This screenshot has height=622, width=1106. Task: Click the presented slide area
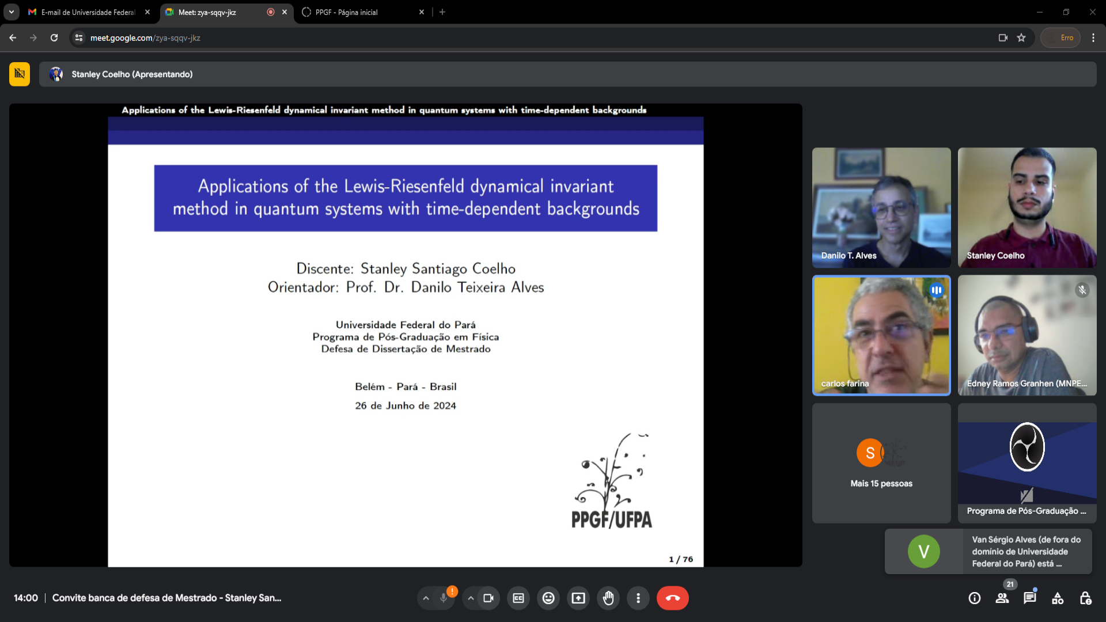click(406, 335)
